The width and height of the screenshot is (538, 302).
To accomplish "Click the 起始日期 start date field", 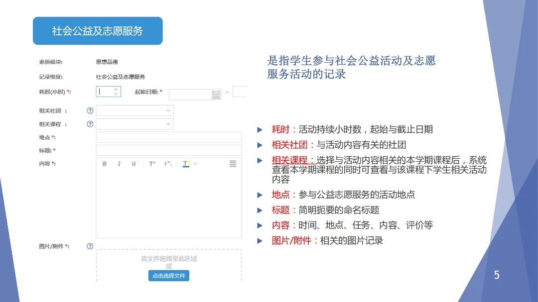I will tap(195, 95).
